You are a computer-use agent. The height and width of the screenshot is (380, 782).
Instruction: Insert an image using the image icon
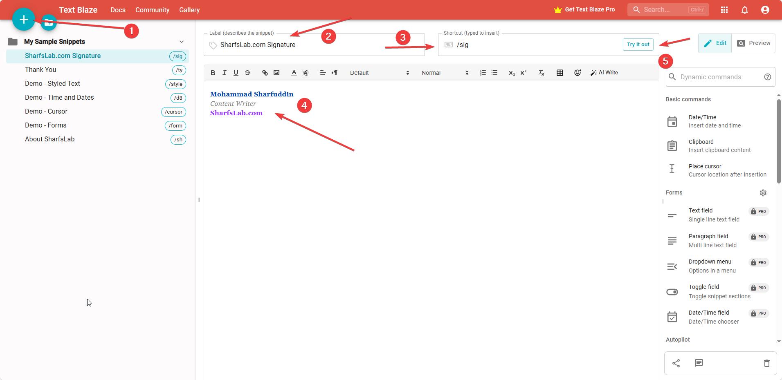point(276,73)
